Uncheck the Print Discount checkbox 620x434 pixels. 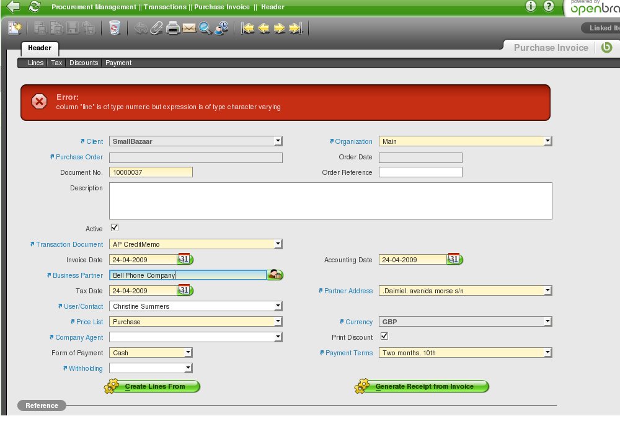384,337
